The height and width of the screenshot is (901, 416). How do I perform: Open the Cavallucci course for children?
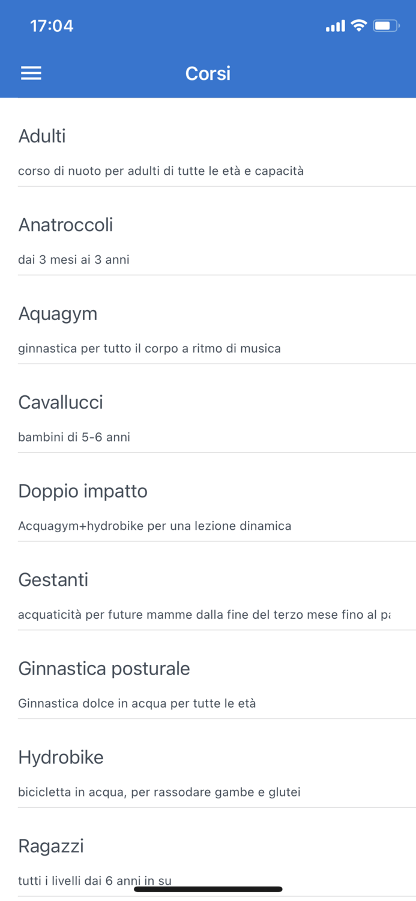[x=61, y=402]
